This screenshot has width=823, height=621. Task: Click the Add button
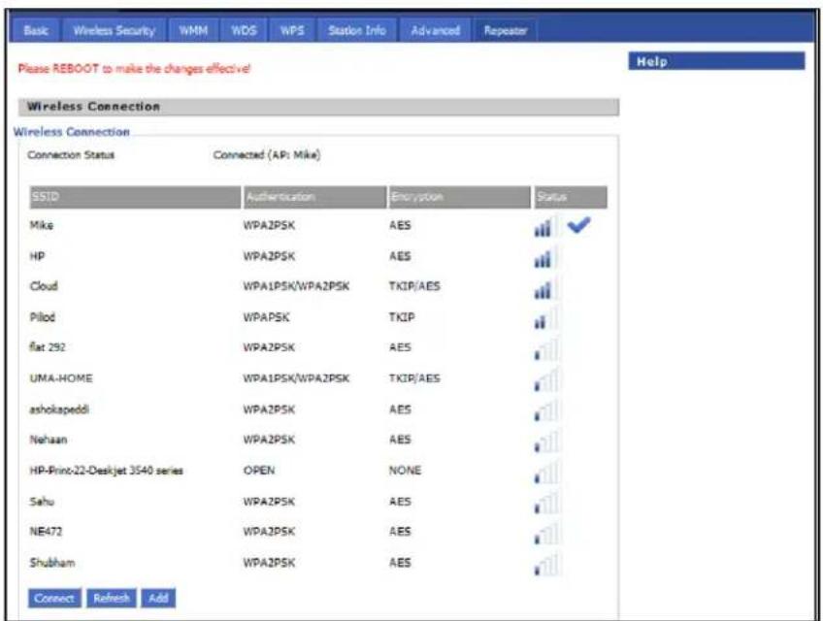tap(158, 598)
